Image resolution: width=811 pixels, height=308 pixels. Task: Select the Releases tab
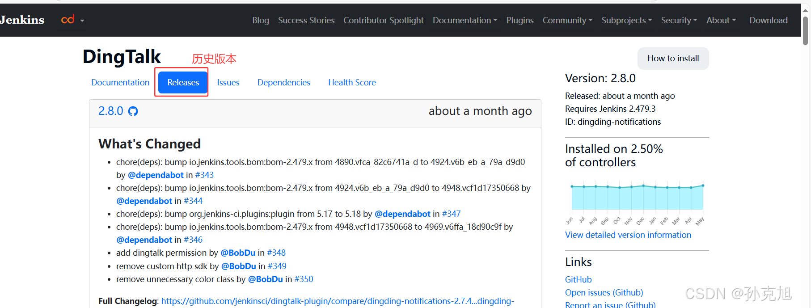point(183,82)
